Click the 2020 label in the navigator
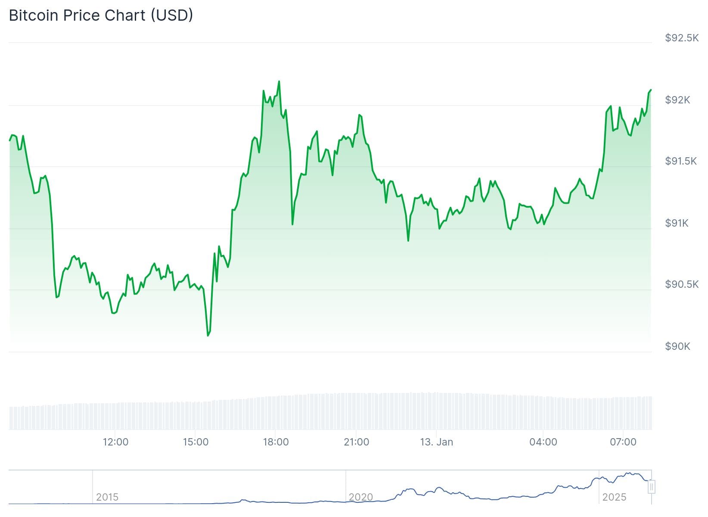Image resolution: width=708 pixels, height=517 pixels. tap(360, 497)
